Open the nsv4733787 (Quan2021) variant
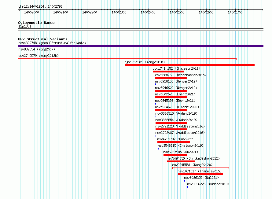 point(176,139)
